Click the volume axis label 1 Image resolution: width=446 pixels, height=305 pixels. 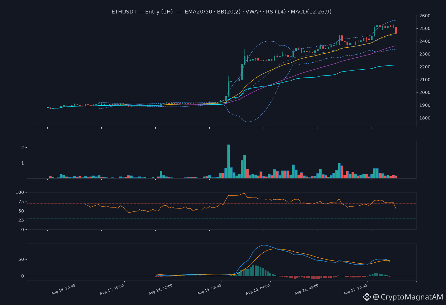[22, 163]
